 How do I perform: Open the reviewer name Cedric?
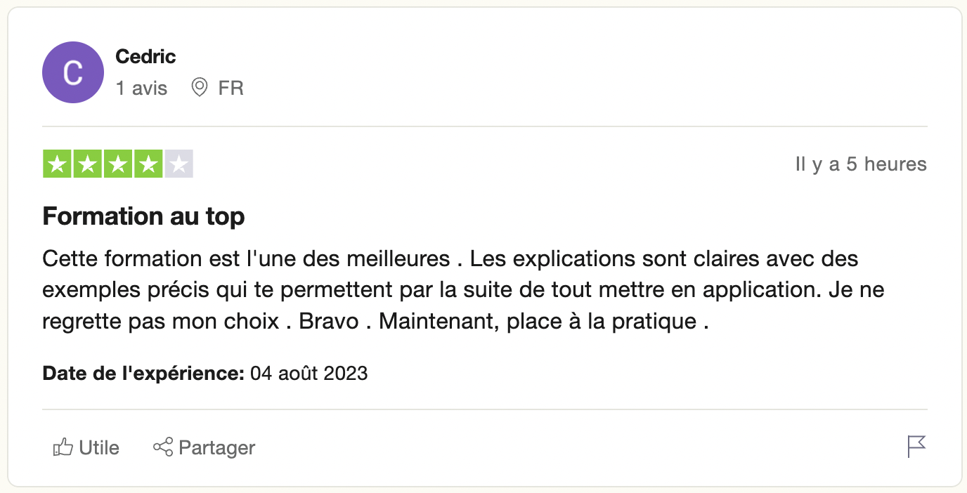tap(145, 56)
